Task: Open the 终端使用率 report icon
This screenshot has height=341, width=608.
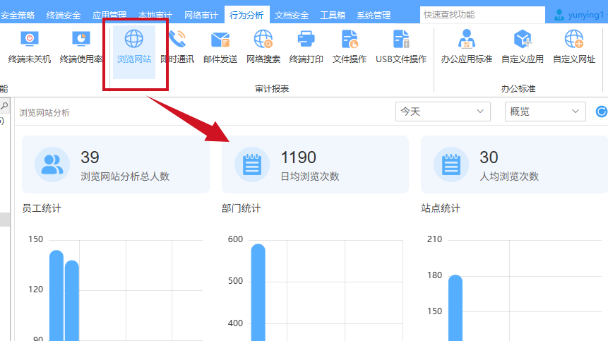Action: pos(81,39)
